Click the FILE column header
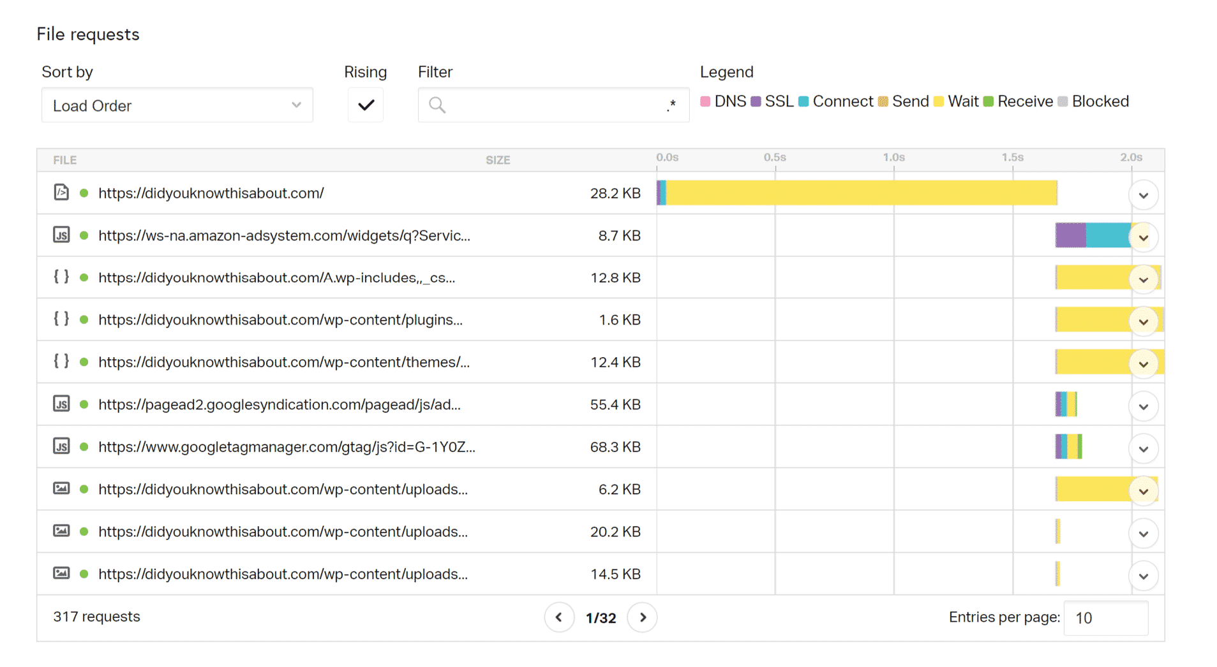The width and height of the screenshot is (1217, 667). pyautogui.click(x=64, y=159)
